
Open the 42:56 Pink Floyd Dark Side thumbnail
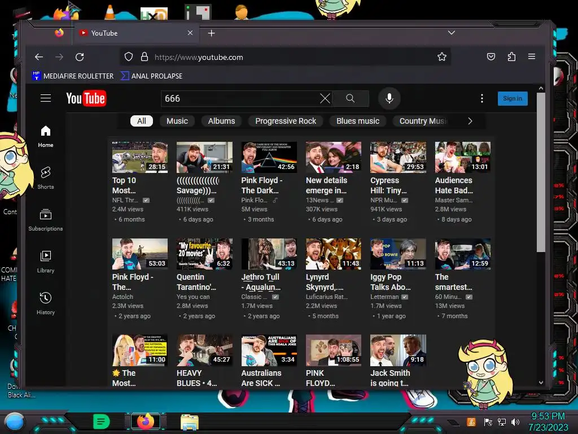tap(269, 157)
